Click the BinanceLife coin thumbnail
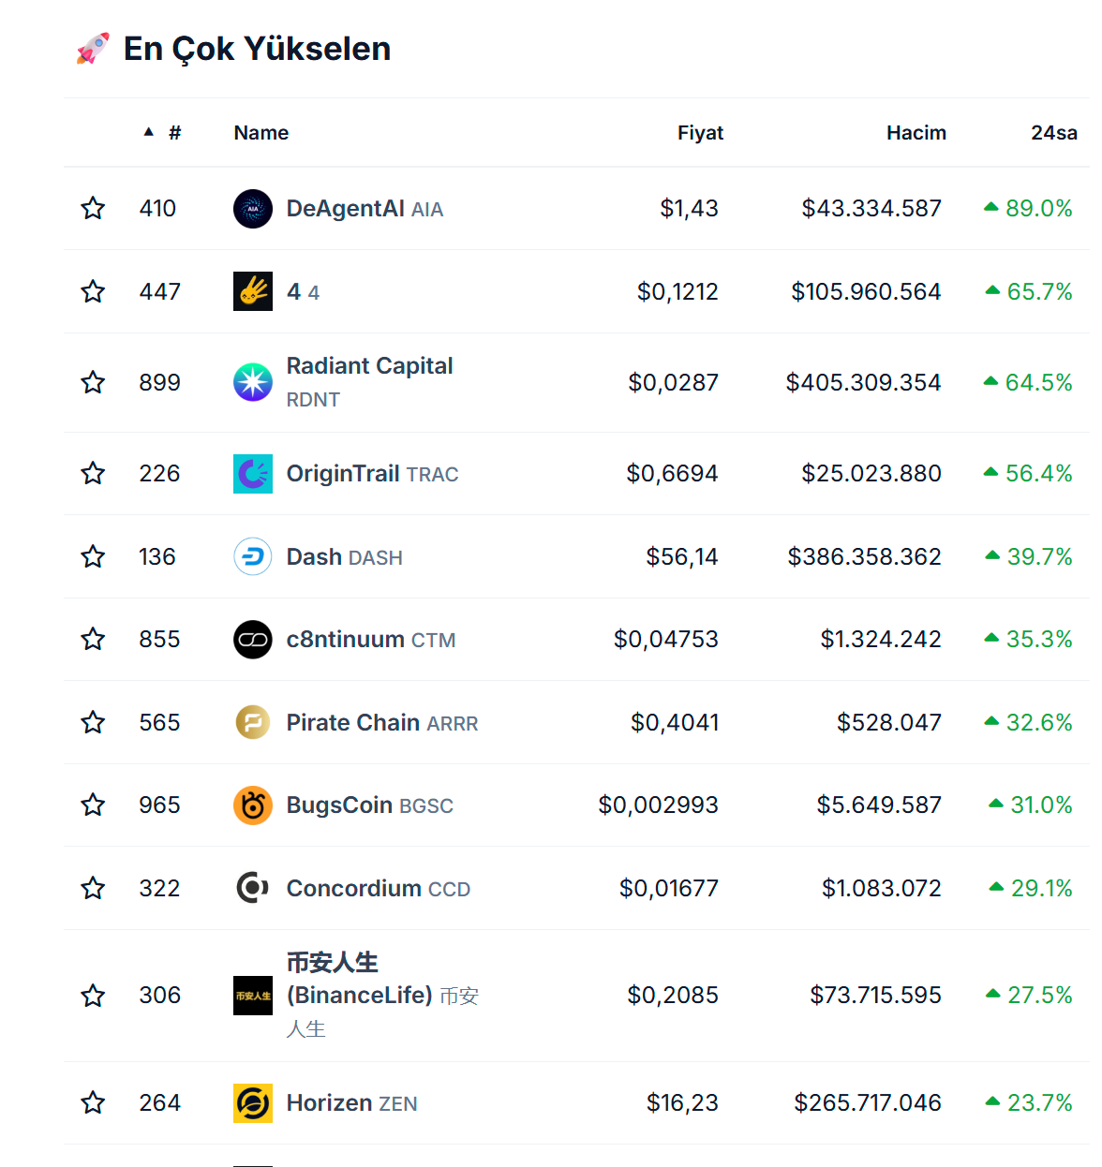Screen dimensions: 1102x1167 tap(252, 996)
